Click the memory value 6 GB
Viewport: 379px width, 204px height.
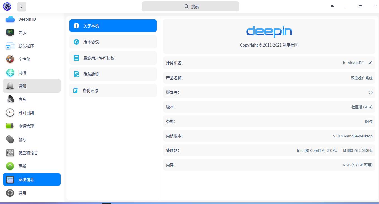point(358,165)
